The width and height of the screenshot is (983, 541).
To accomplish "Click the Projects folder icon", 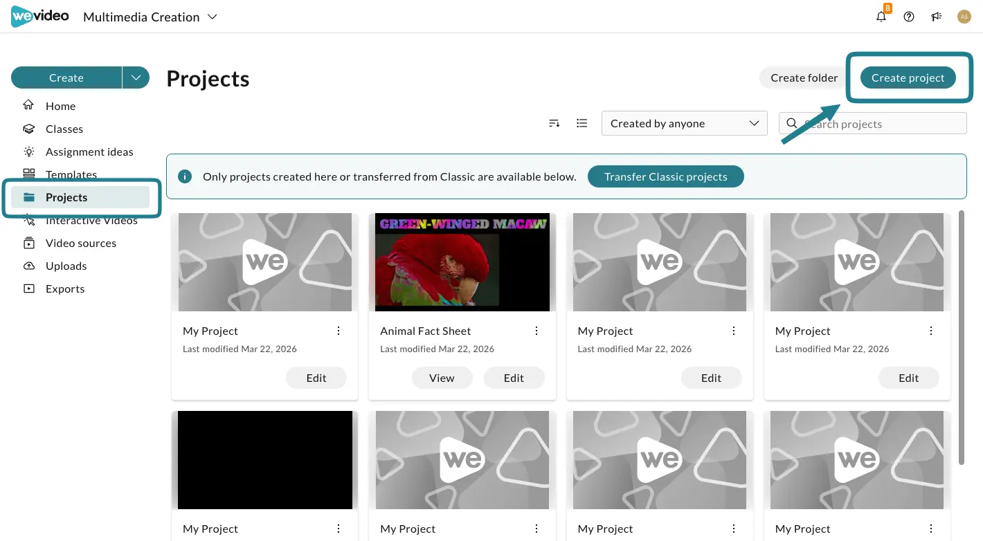I will [x=28, y=197].
